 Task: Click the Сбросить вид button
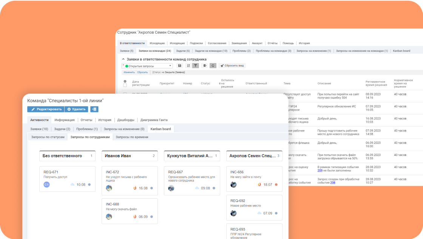pos(232,66)
